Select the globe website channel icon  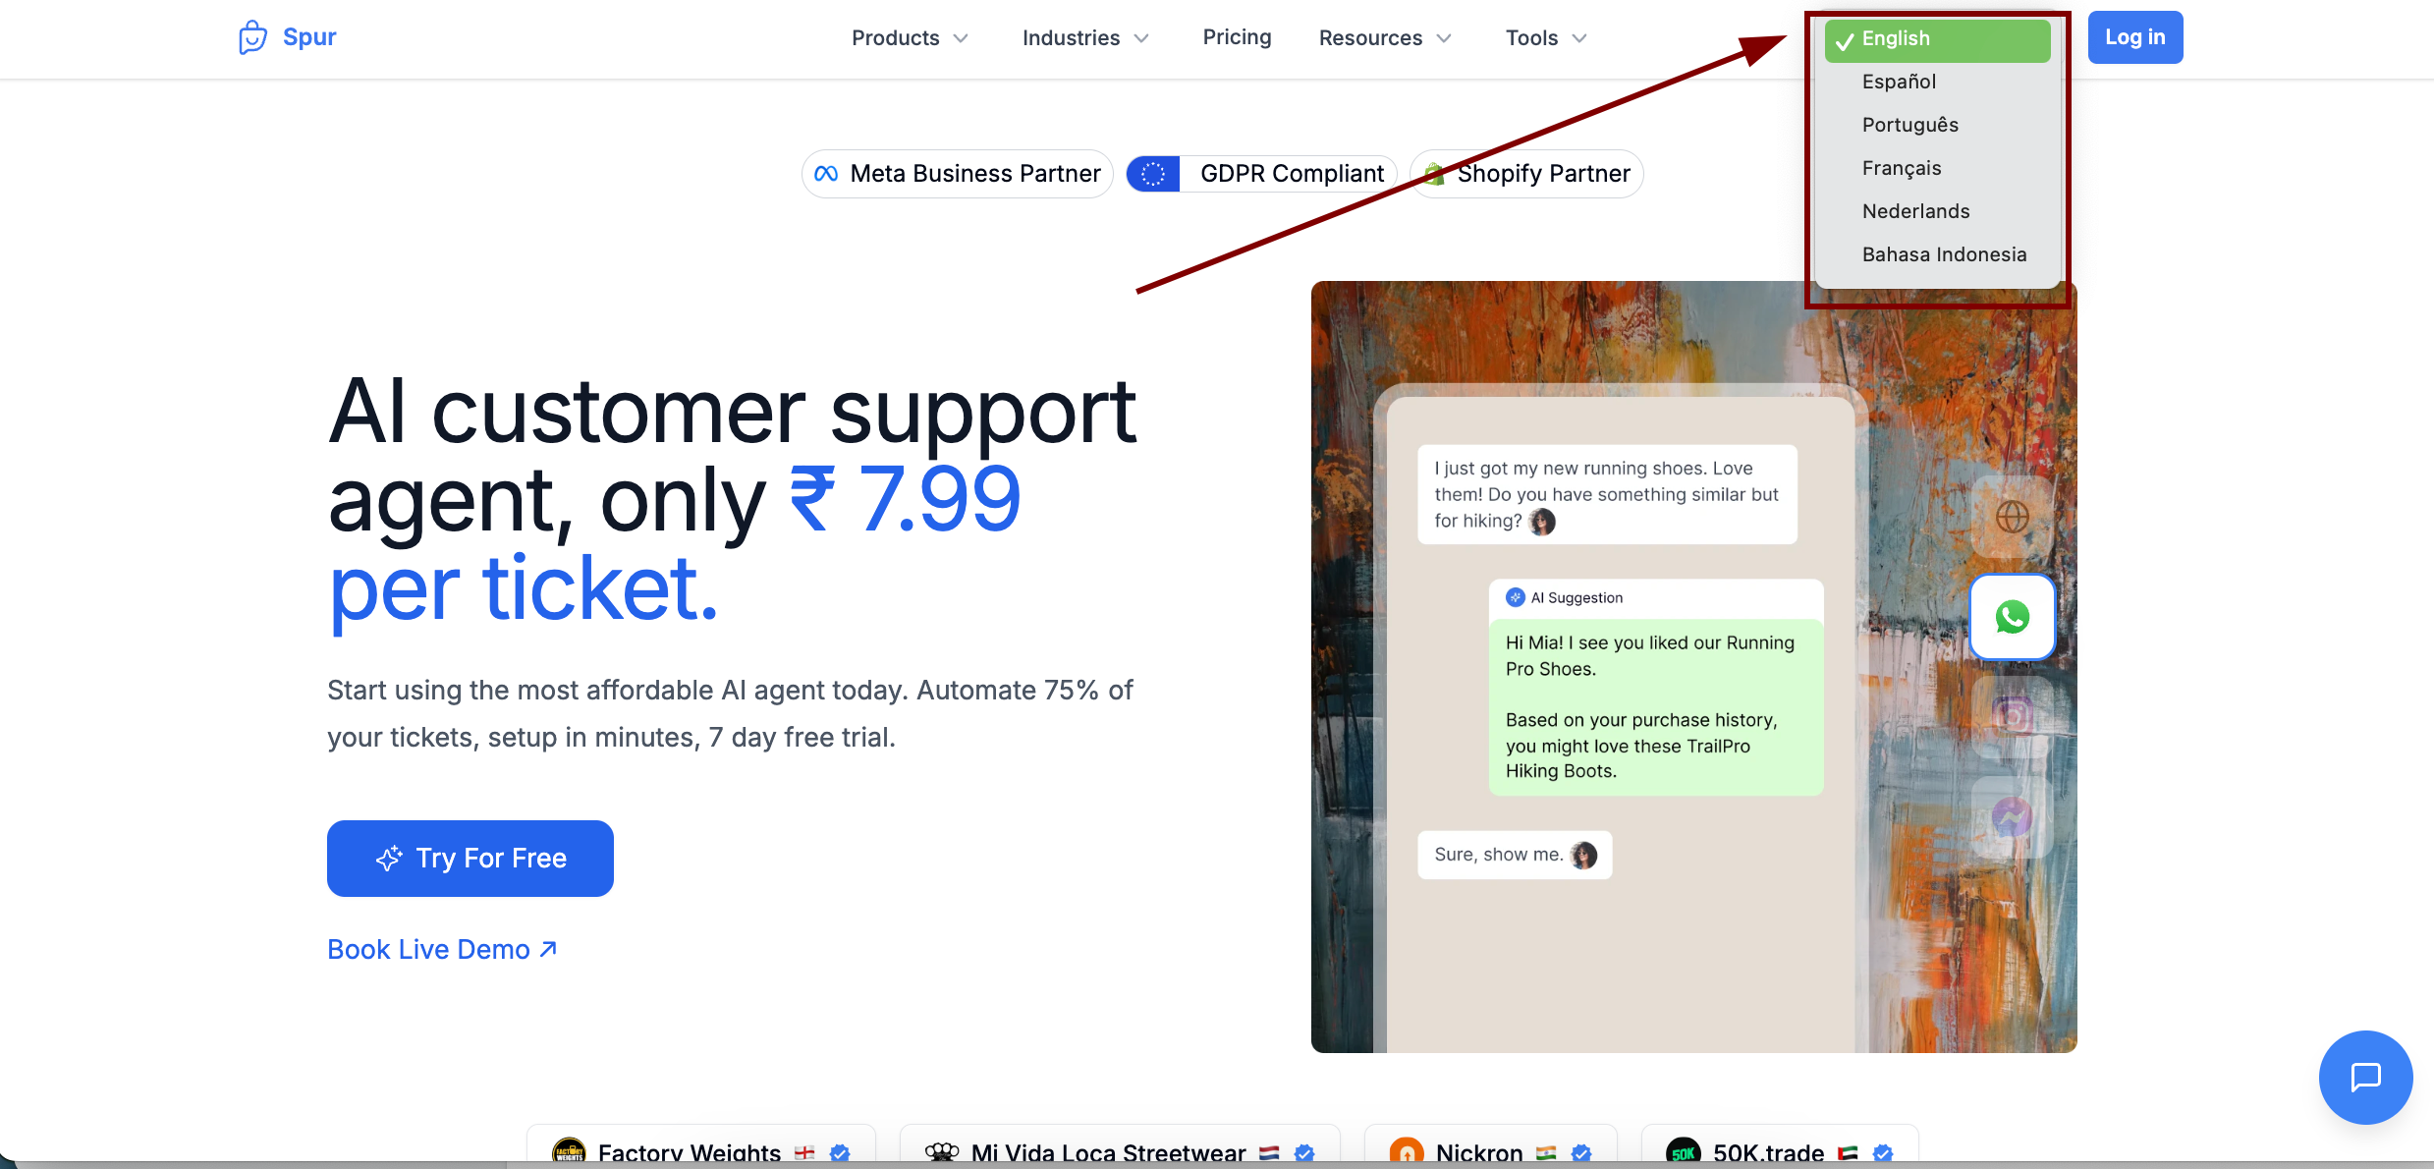(2012, 517)
